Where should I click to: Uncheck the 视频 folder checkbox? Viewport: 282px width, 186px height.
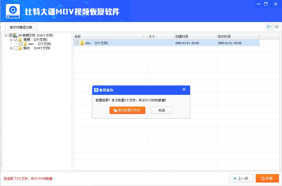point(16,40)
